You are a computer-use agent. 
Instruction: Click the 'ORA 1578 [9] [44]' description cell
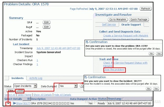pos(50,103)
